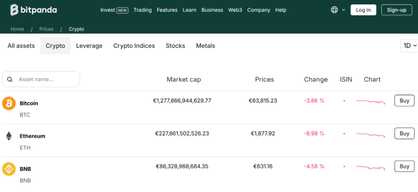
Task: Click the BTC ticker label
Action: pyautogui.click(x=25, y=115)
